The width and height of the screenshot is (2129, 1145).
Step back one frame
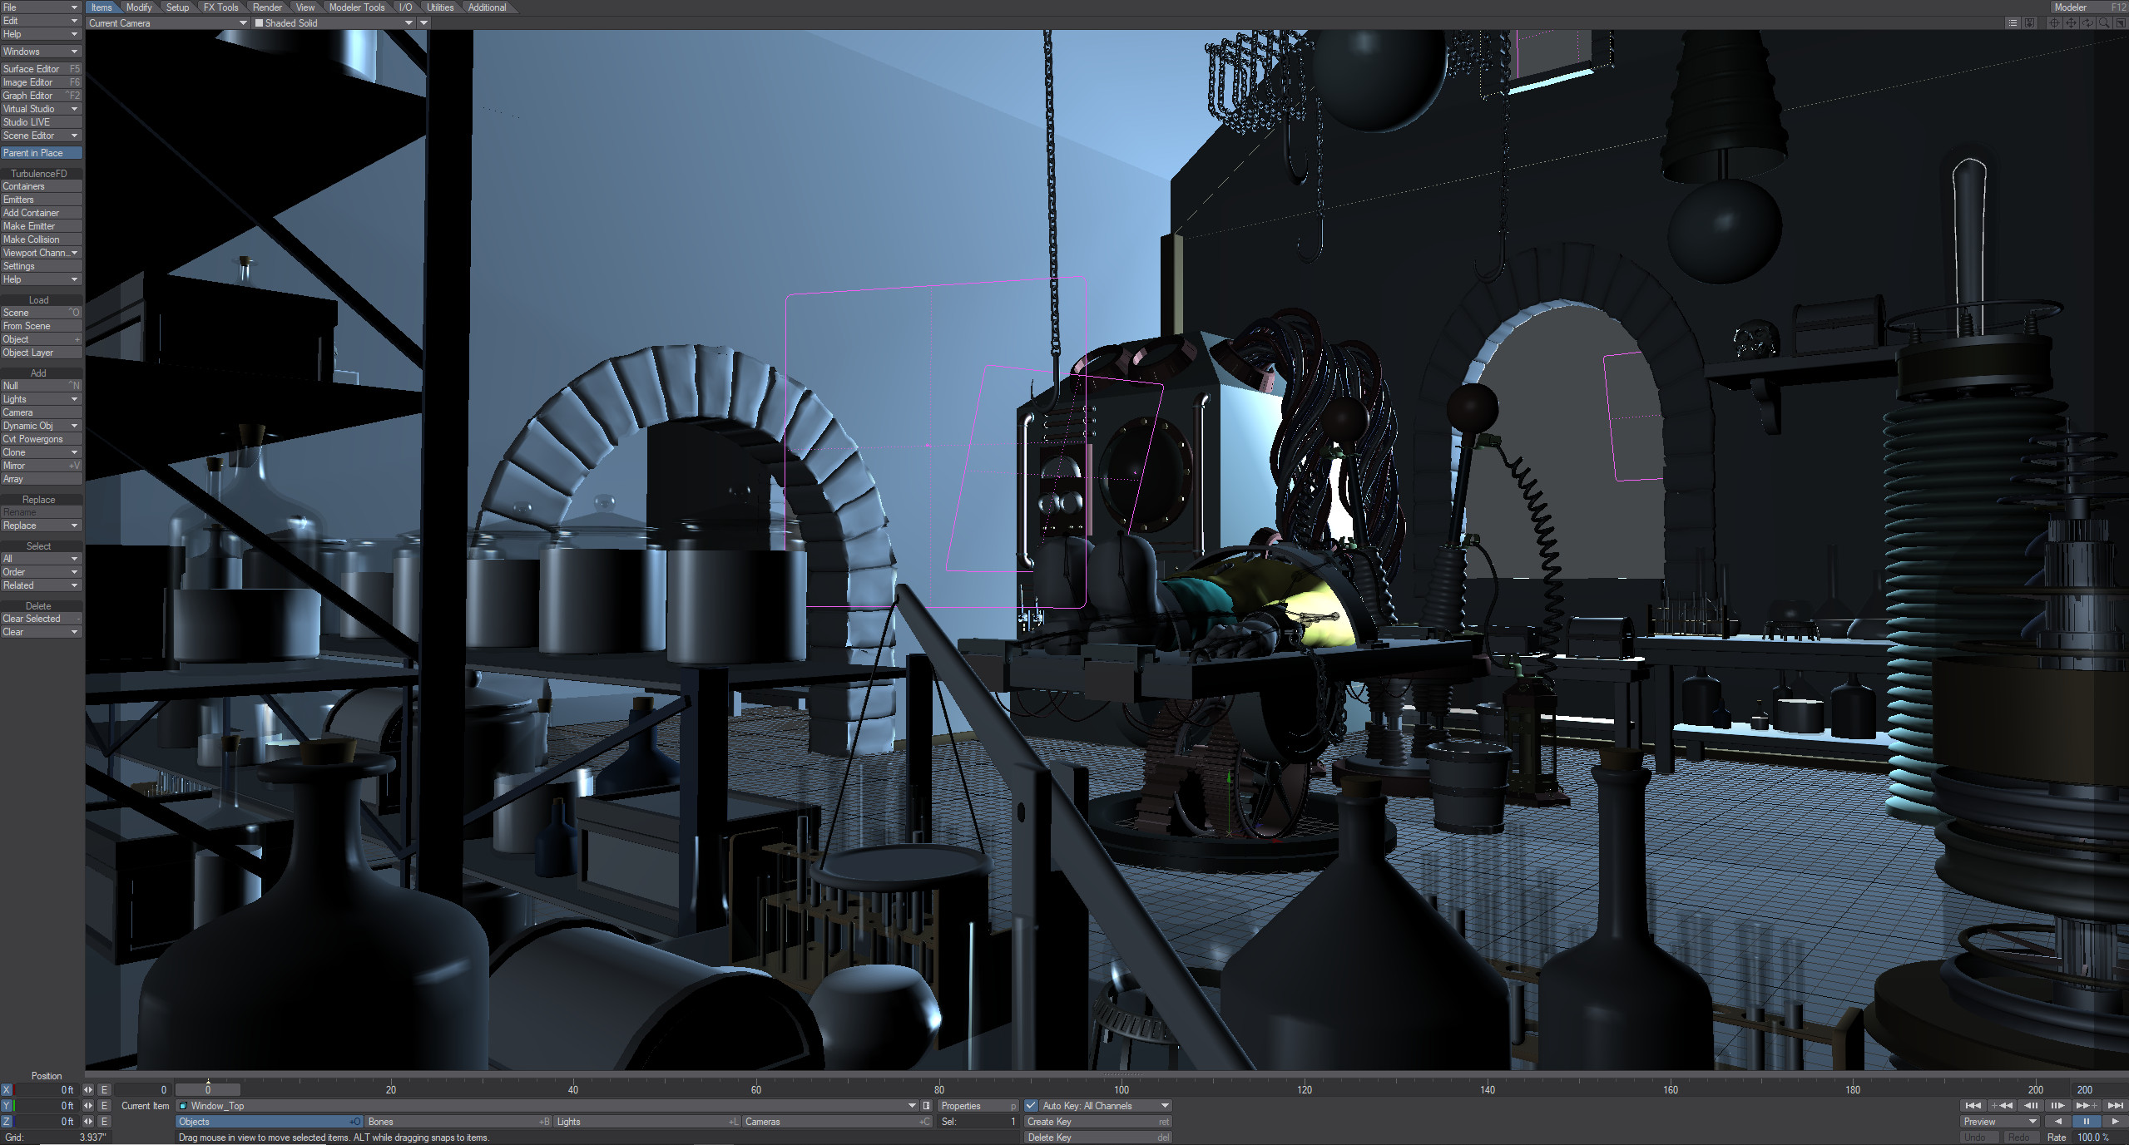pyautogui.click(x=2031, y=1105)
